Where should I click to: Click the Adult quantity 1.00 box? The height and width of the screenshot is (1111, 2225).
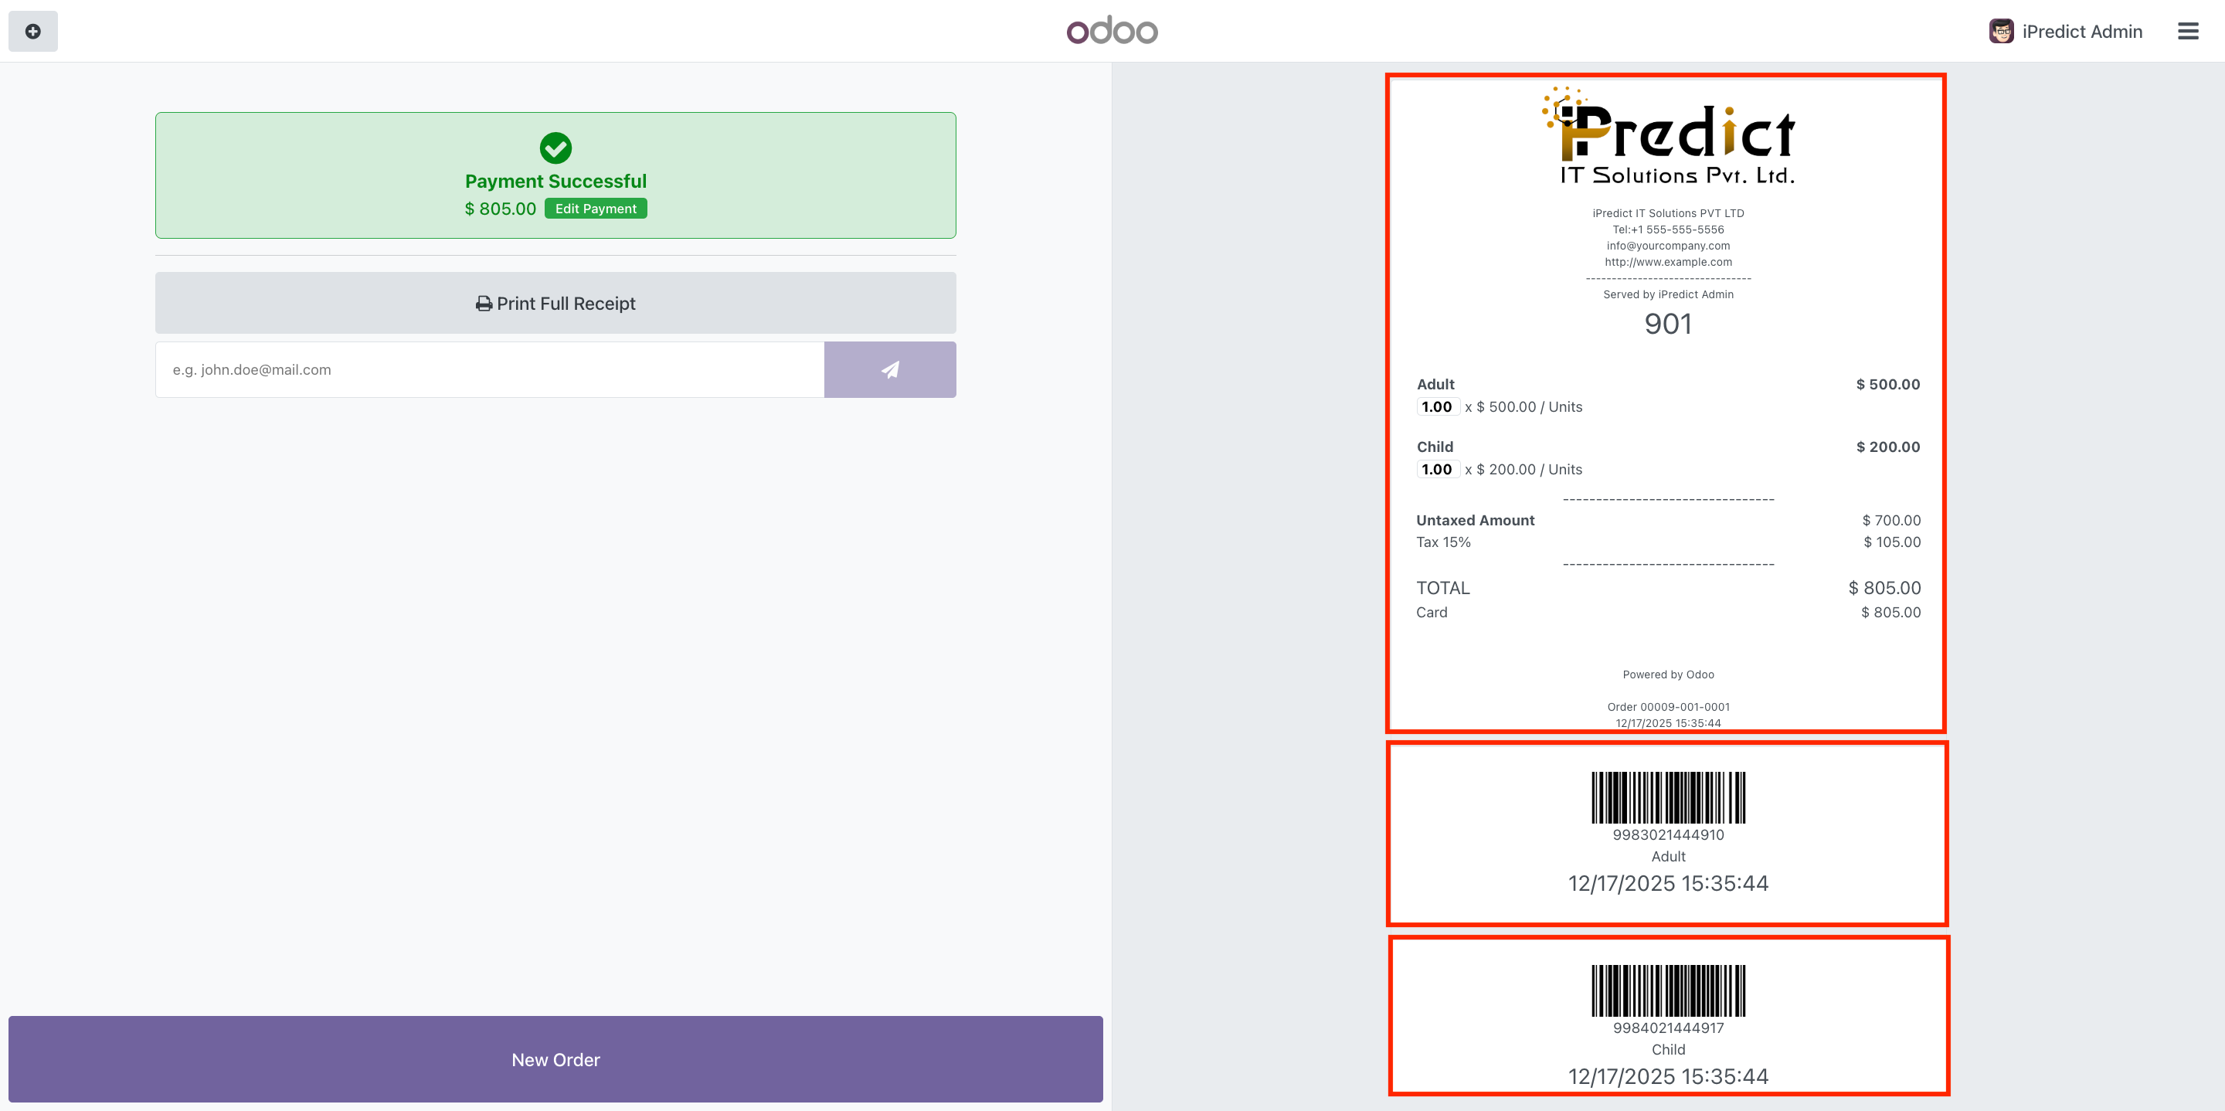(1436, 407)
